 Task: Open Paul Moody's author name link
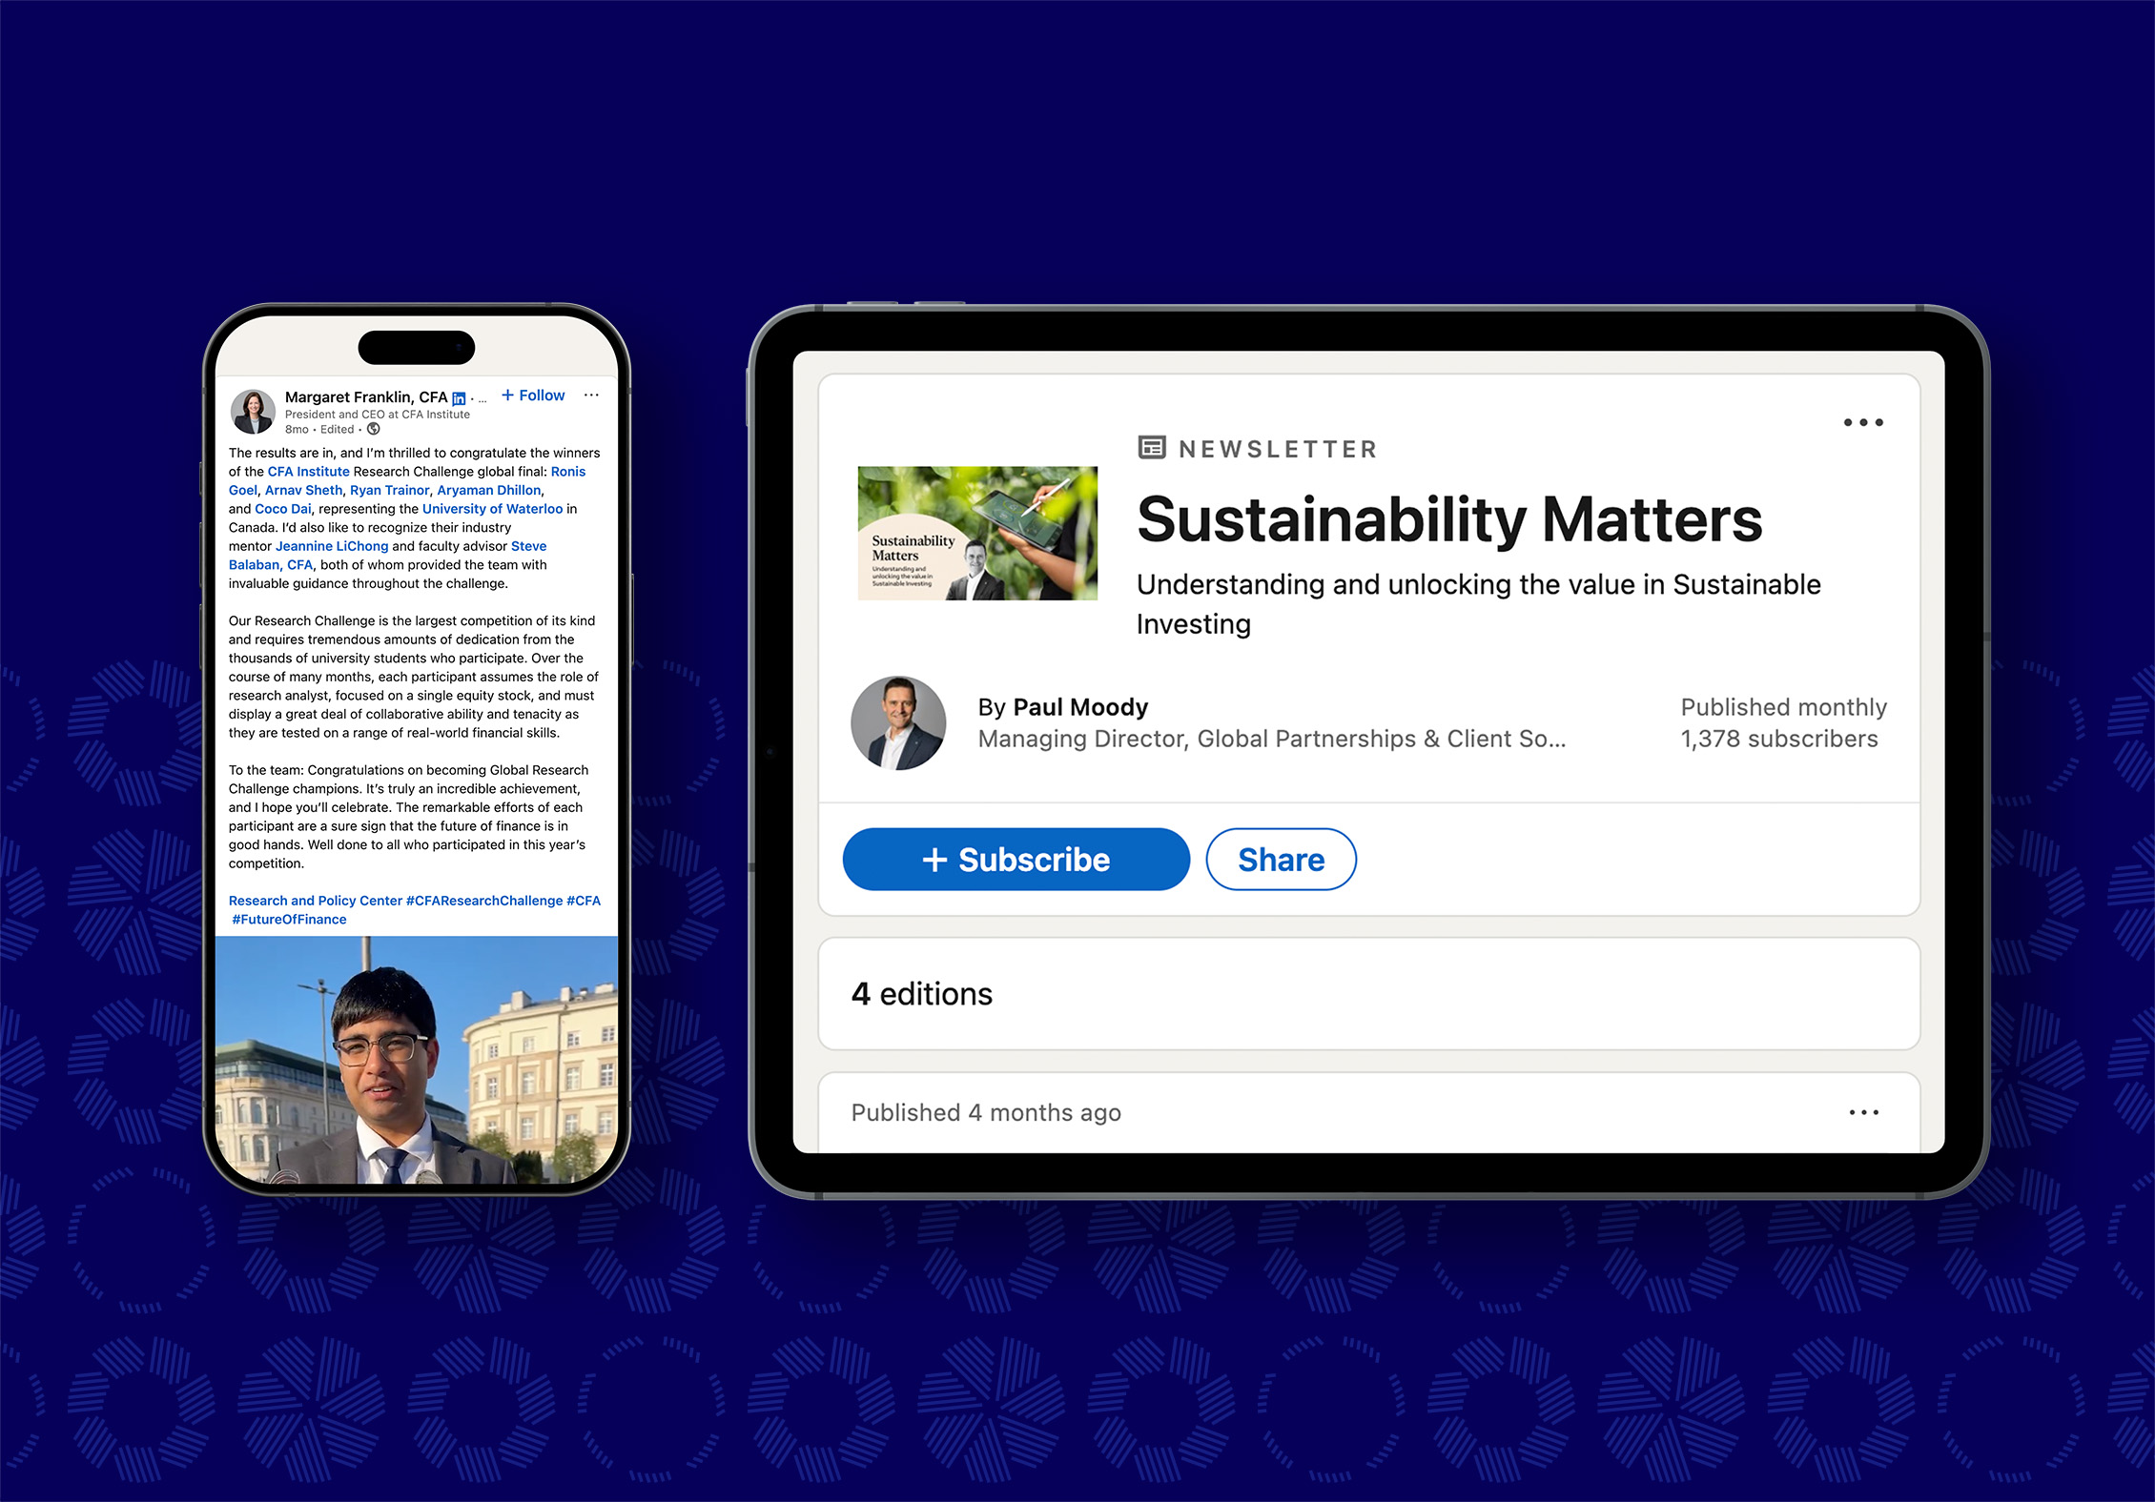(x=1080, y=707)
